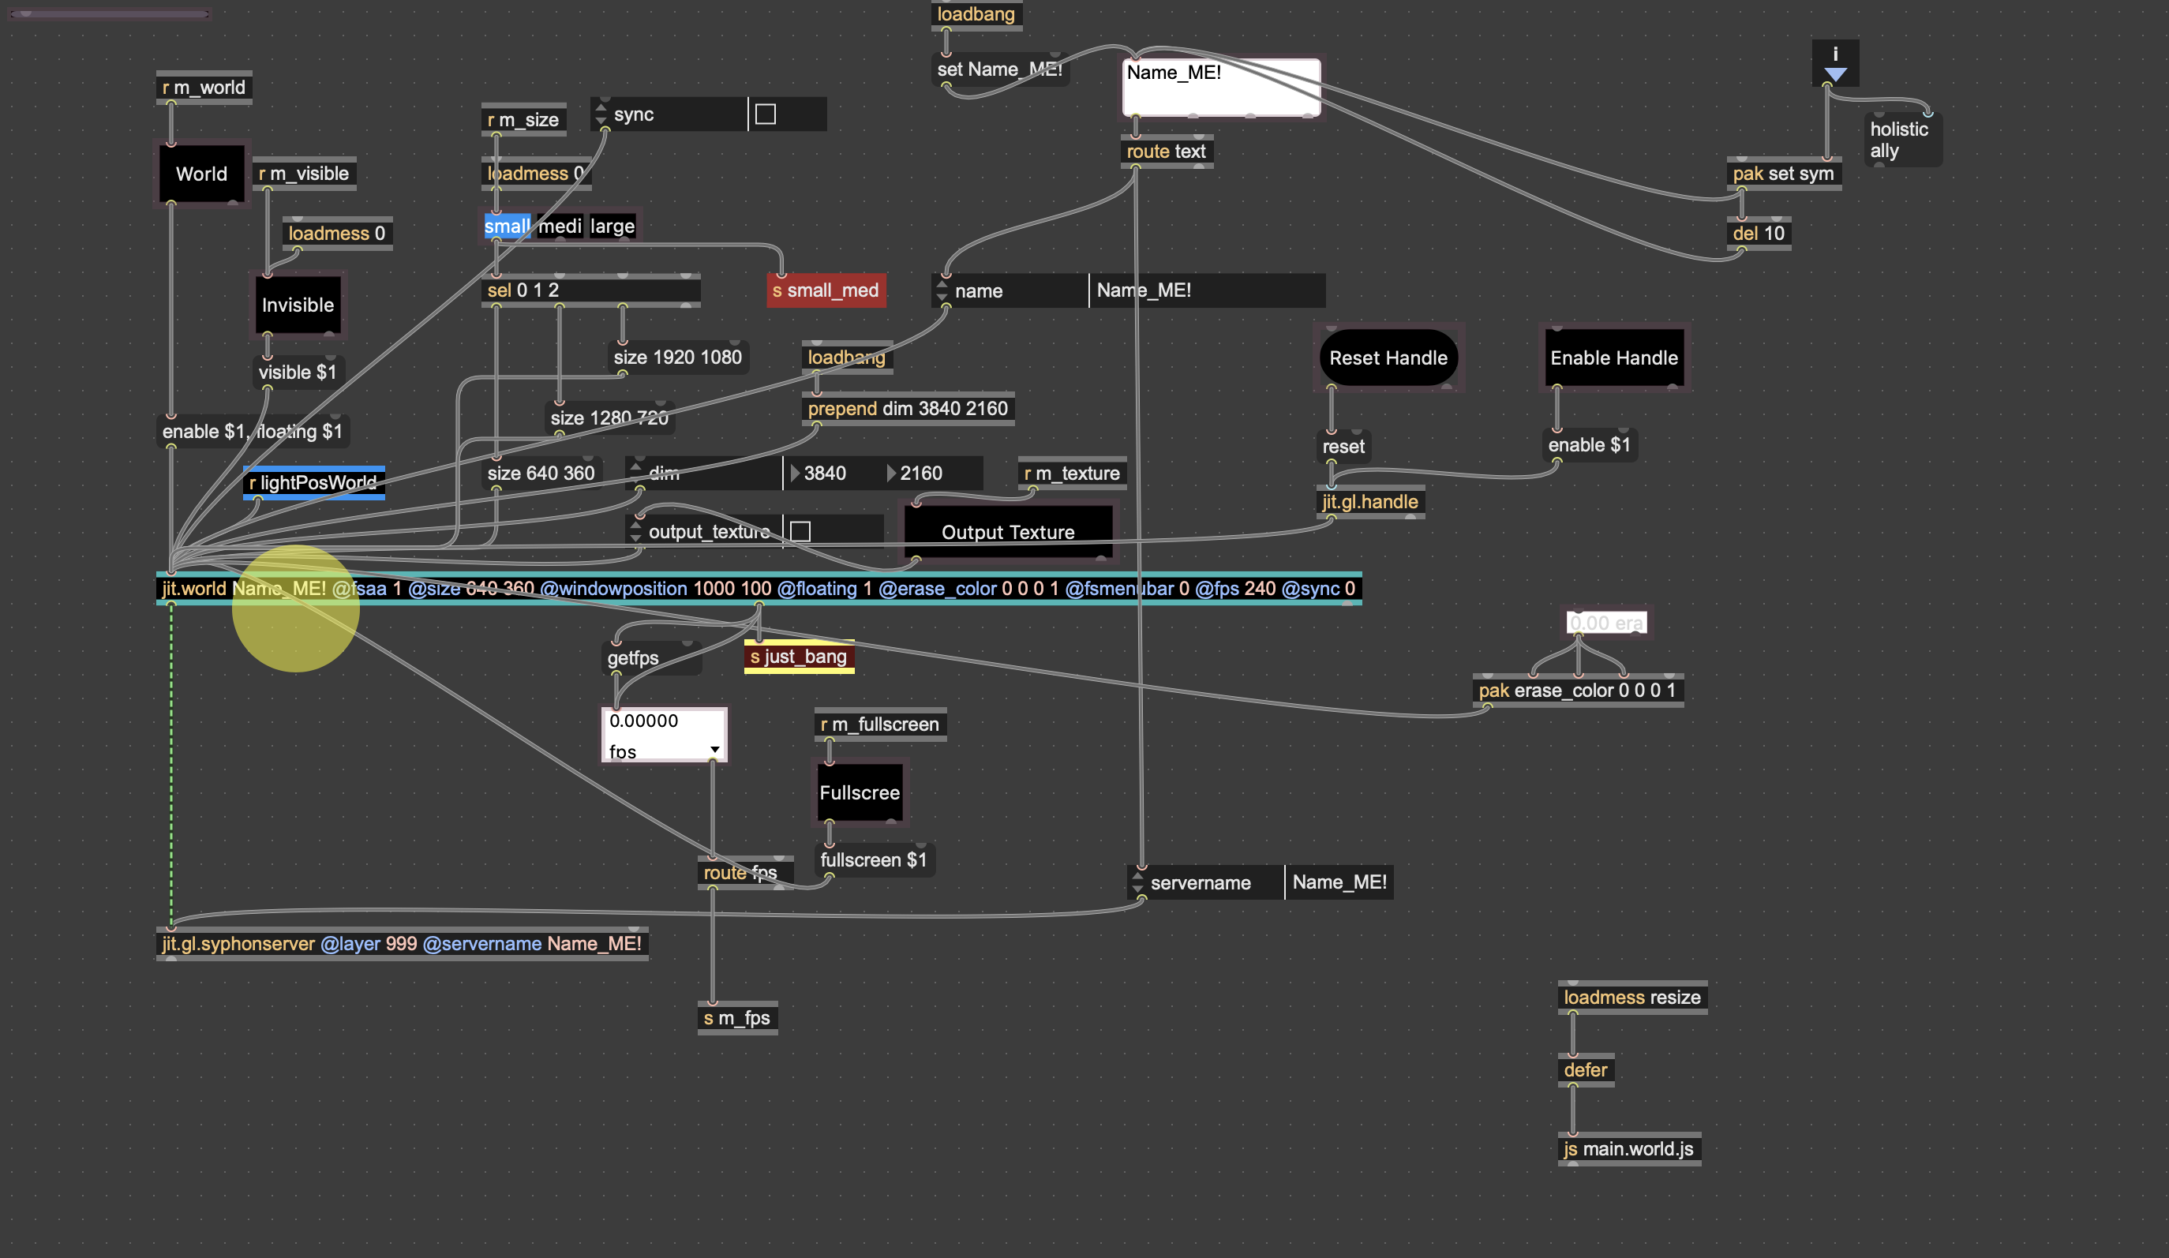Select the r lightPosWorld receive object
Viewport: 2169px width, 1258px height.
[x=313, y=483]
